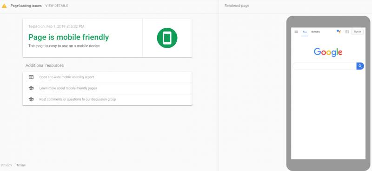The width and height of the screenshot is (372, 171).
Task: Open the hamburger menu in rendered page
Action: pyautogui.click(x=296, y=32)
